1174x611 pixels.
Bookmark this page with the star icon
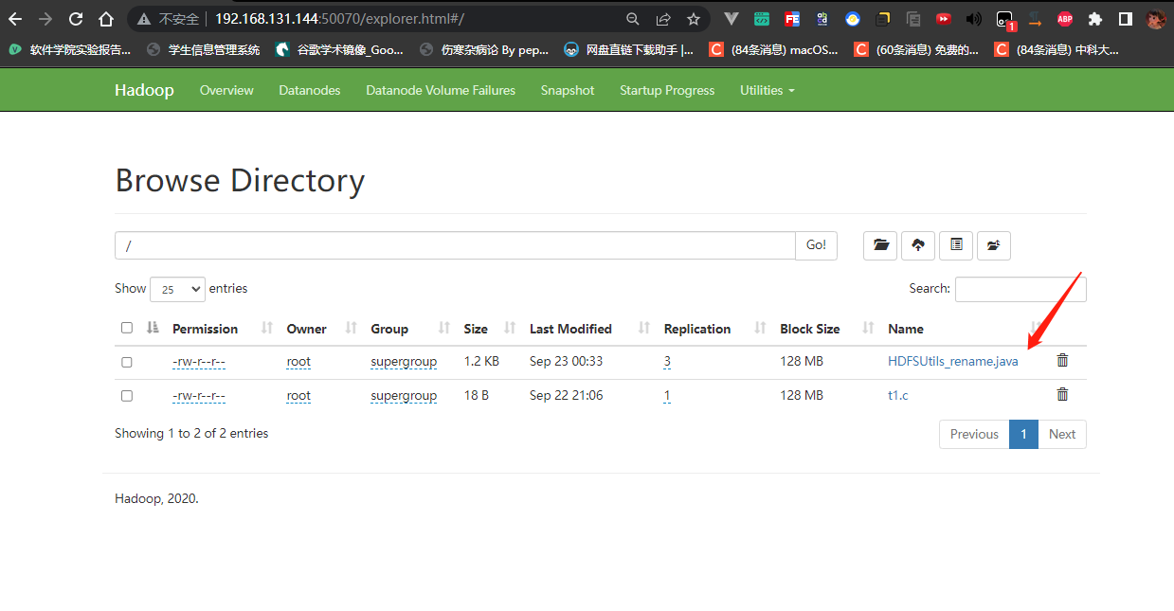[694, 19]
